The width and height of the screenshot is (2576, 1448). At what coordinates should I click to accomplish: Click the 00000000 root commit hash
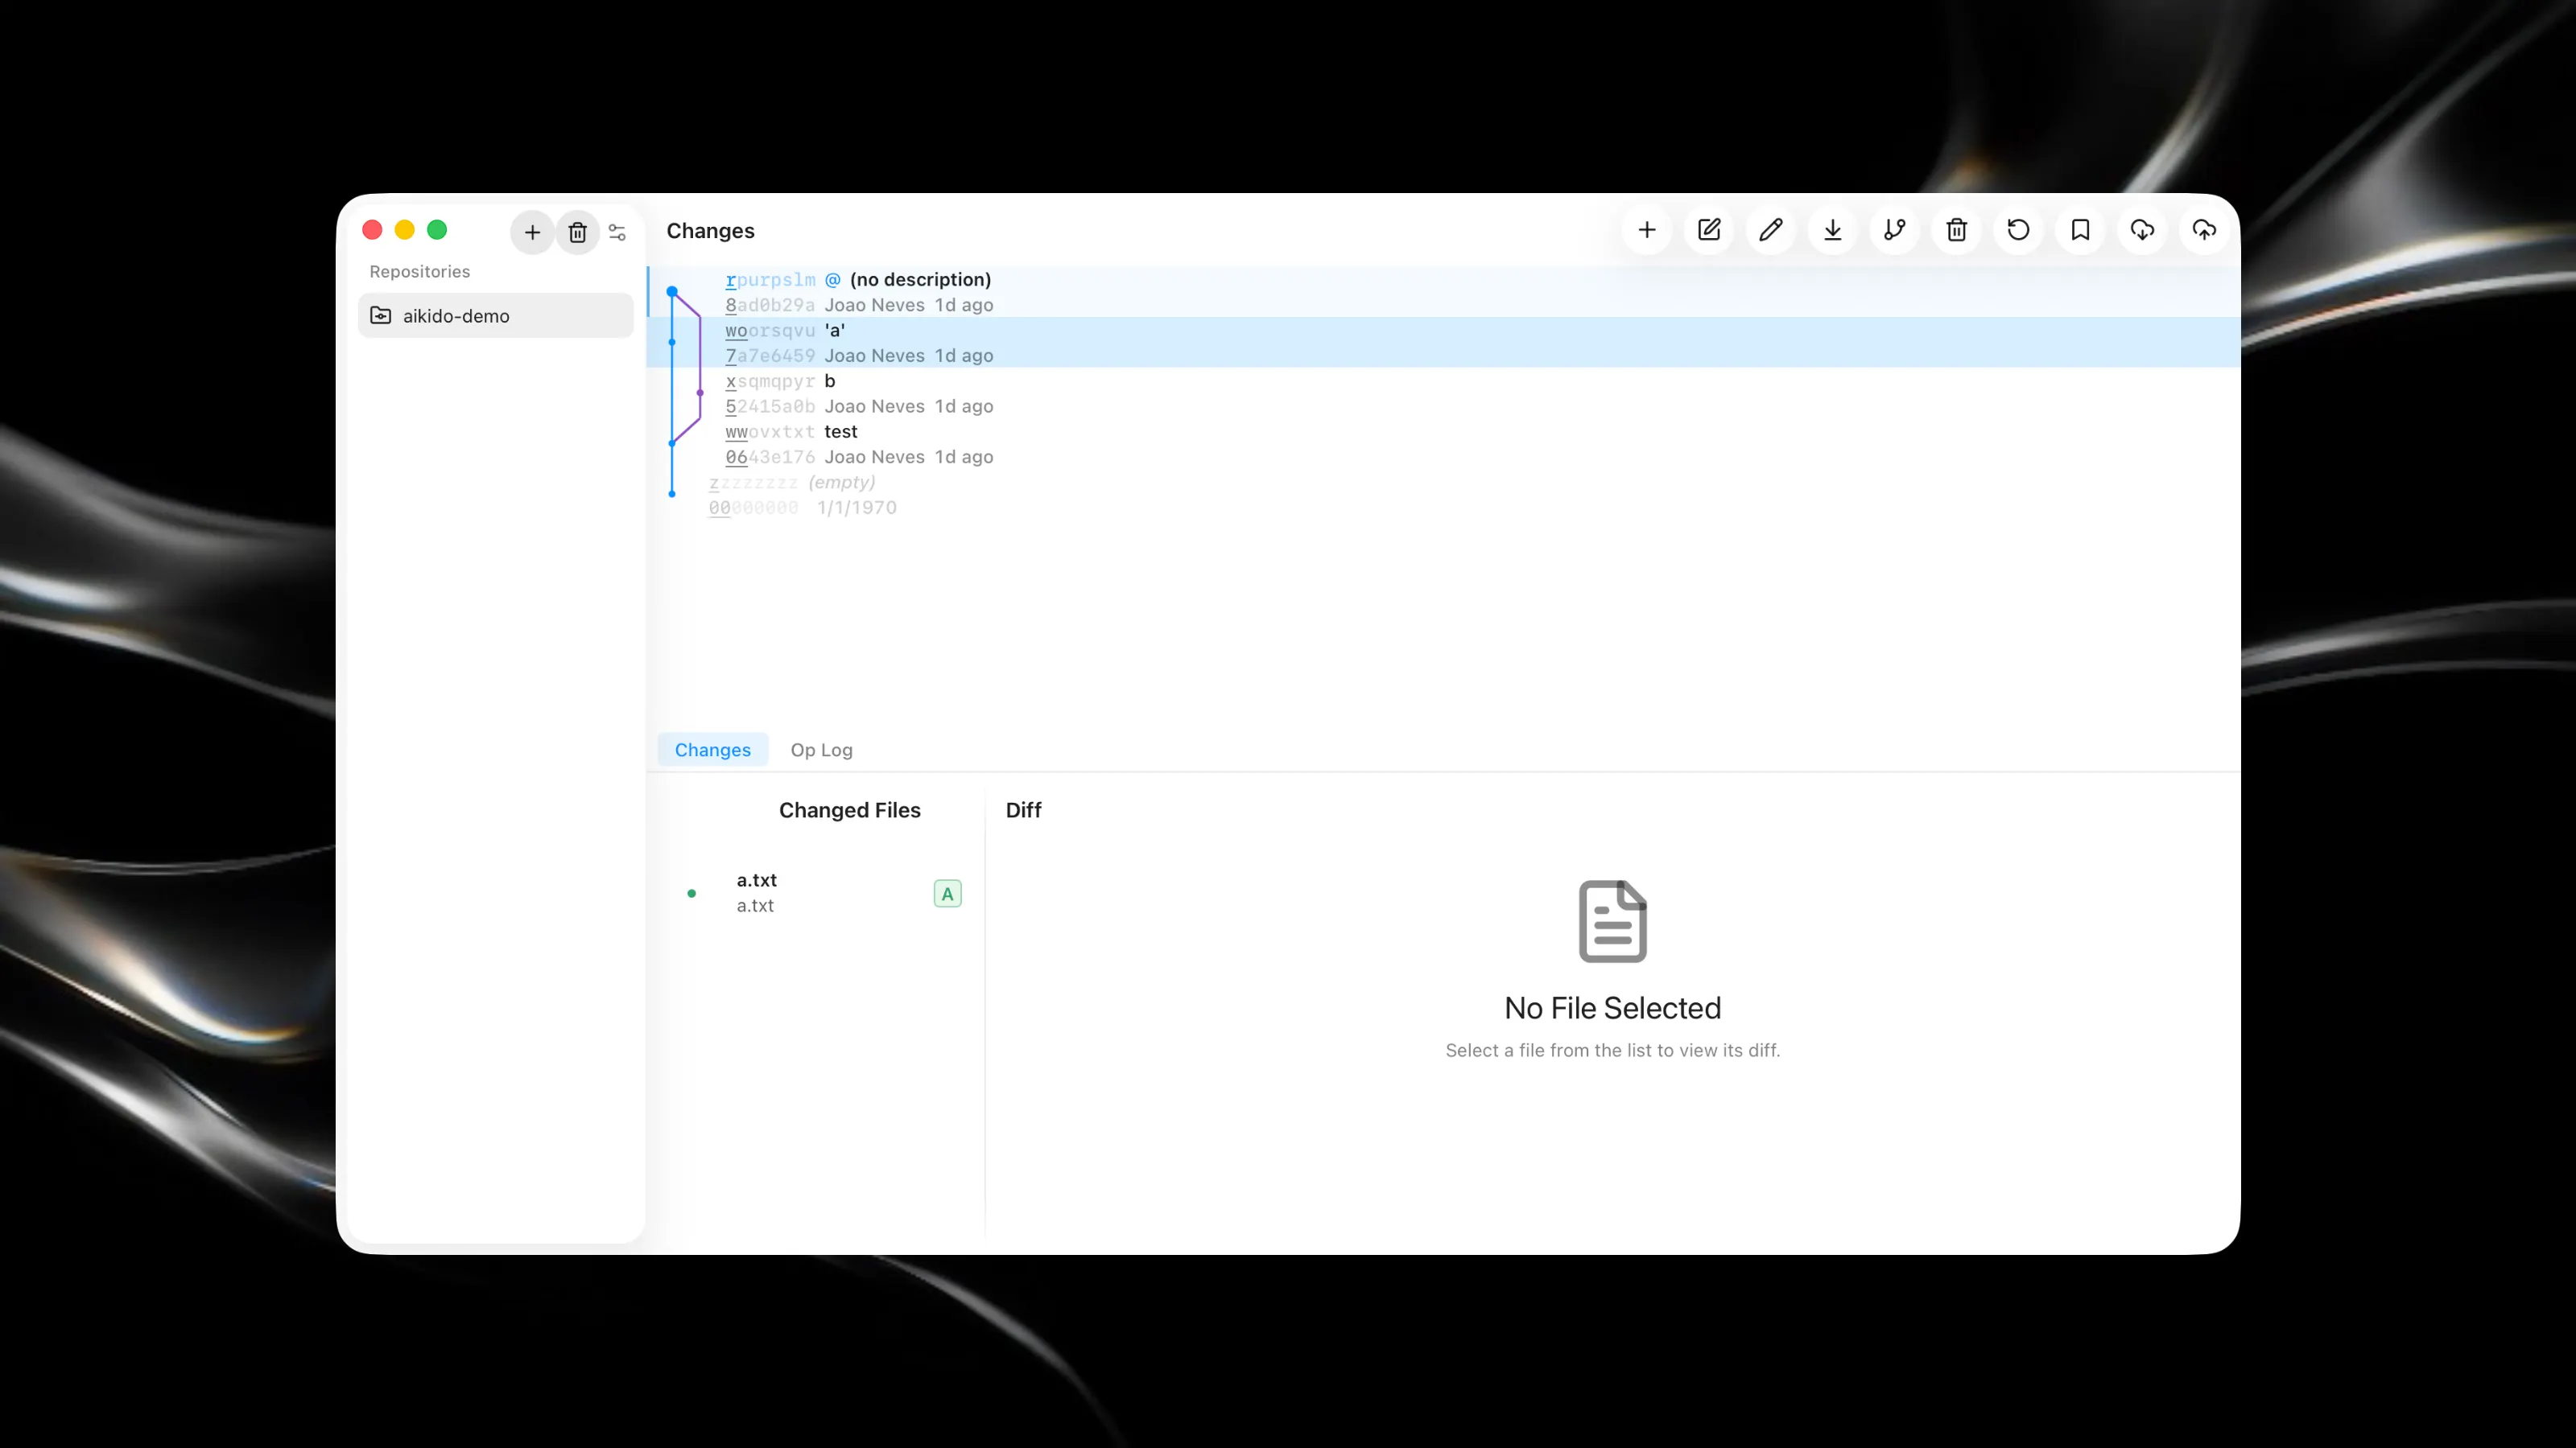[x=754, y=508]
